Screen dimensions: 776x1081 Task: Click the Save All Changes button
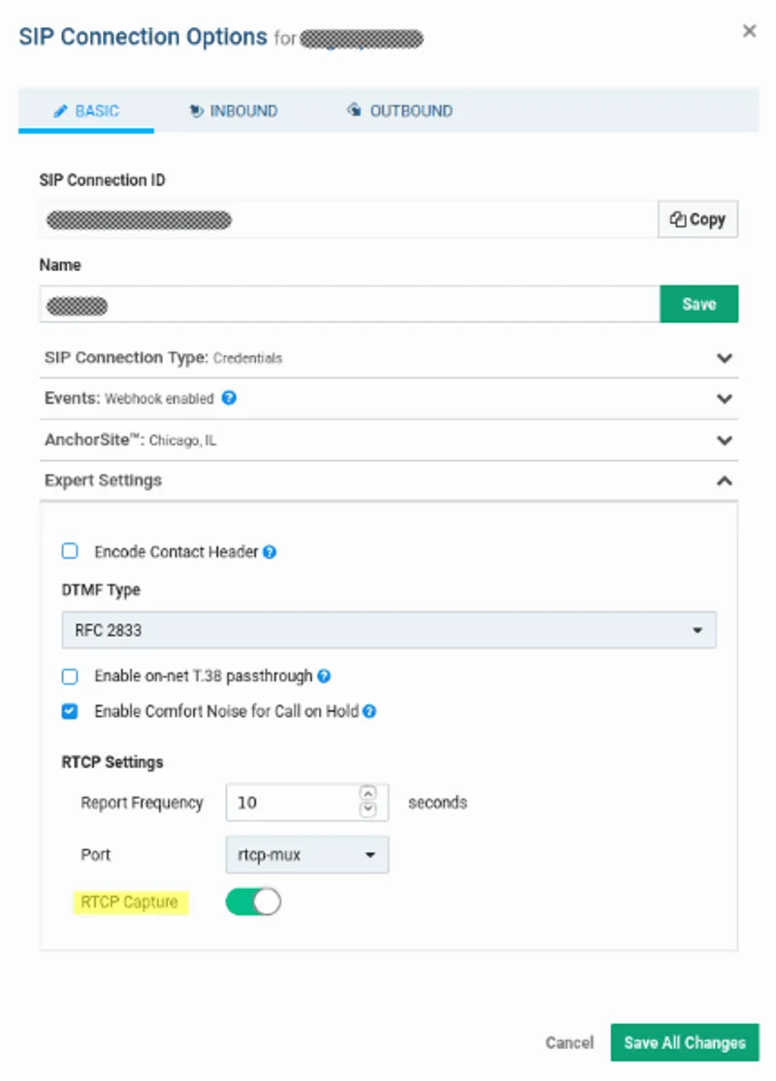click(x=684, y=1042)
